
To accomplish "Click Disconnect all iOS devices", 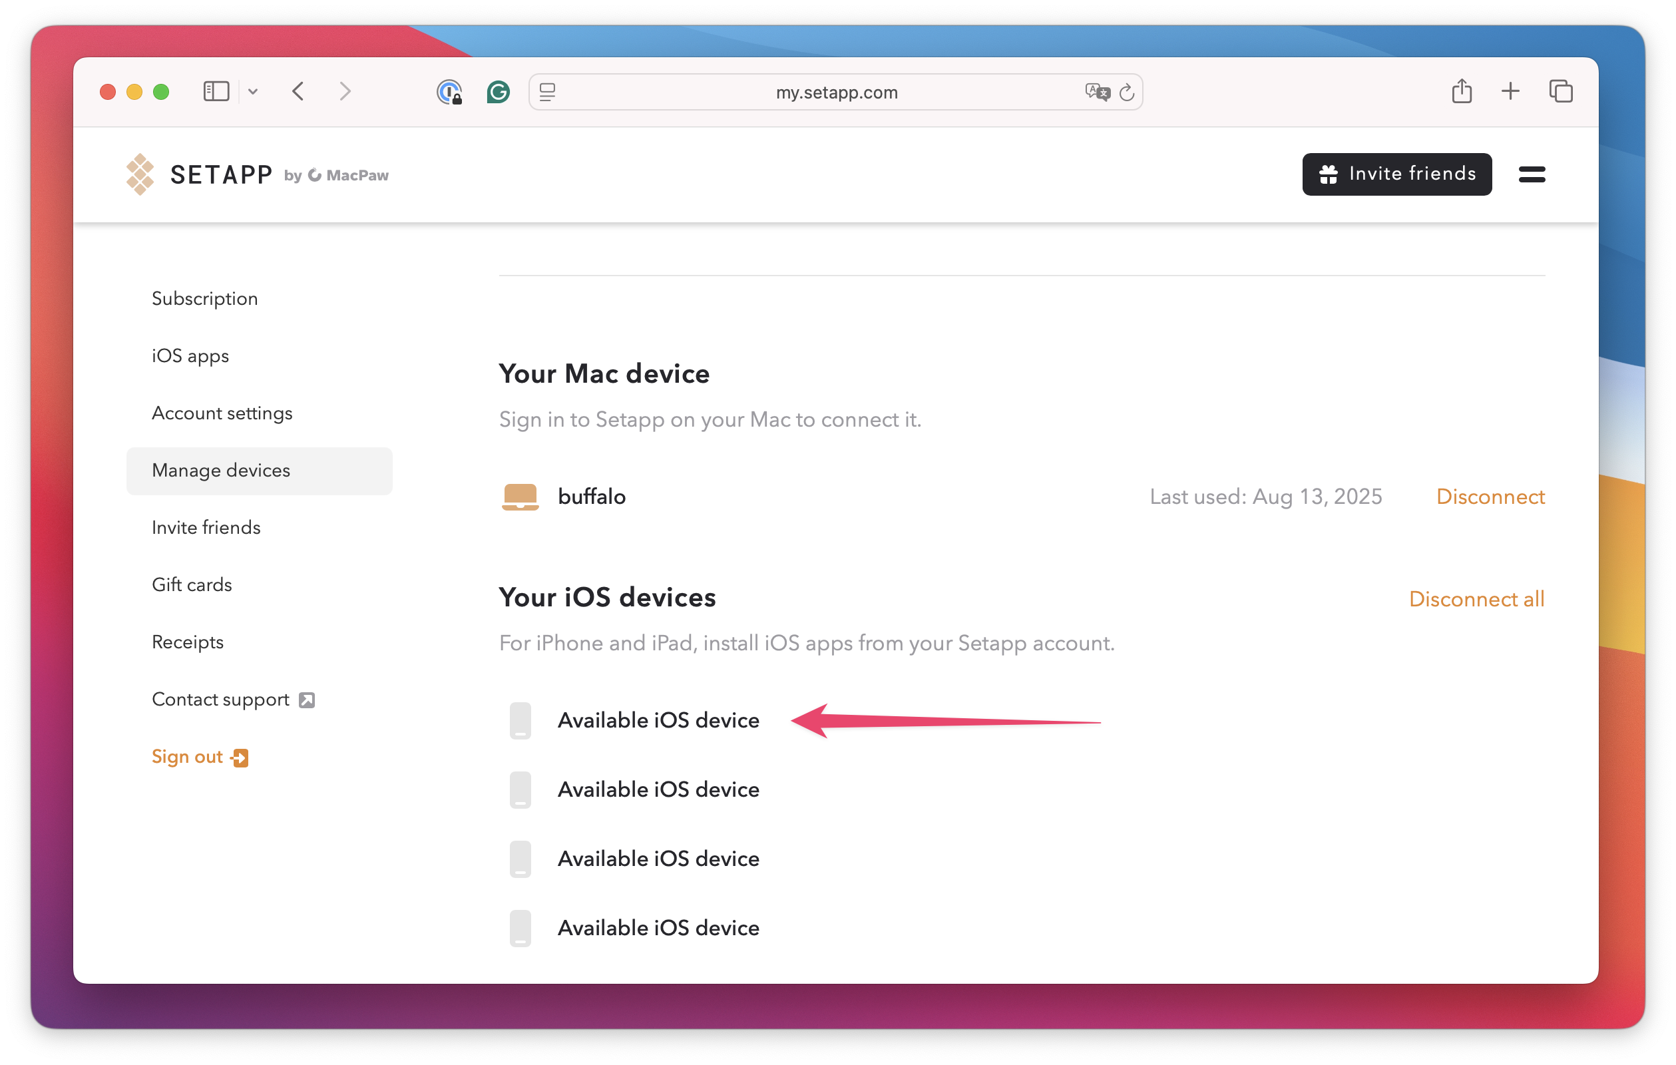I will coord(1476,599).
